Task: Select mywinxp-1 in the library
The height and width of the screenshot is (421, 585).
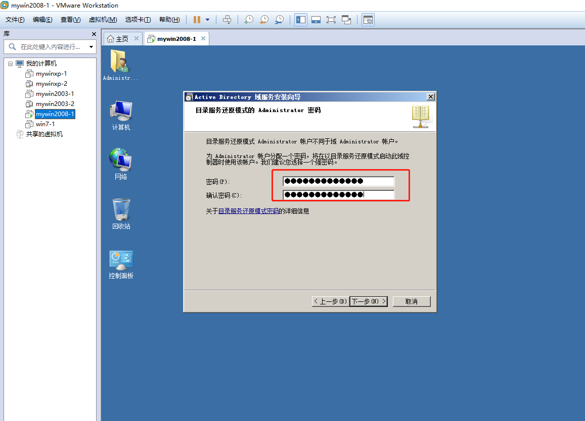Action: click(52, 73)
